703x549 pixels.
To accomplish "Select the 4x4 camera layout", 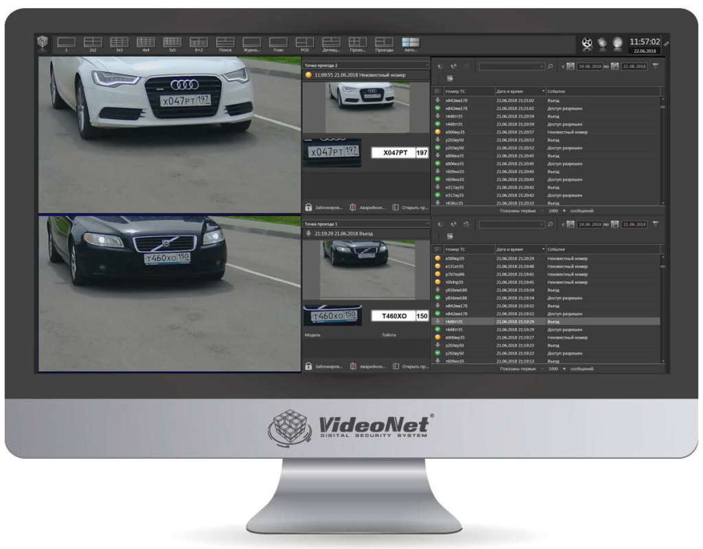I will [146, 45].
